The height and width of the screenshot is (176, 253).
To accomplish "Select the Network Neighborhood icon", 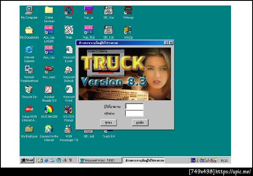I will pyautogui.click(x=29, y=69).
